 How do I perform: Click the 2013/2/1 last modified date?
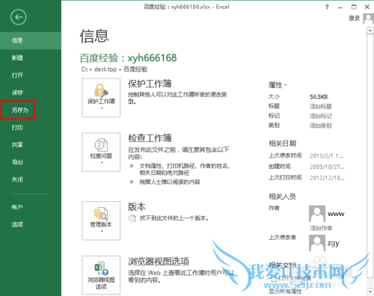(x=327, y=156)
